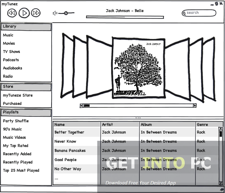Click Rock genre in Banana Pancakes row
225x193 pixels.
coord(201,151)
